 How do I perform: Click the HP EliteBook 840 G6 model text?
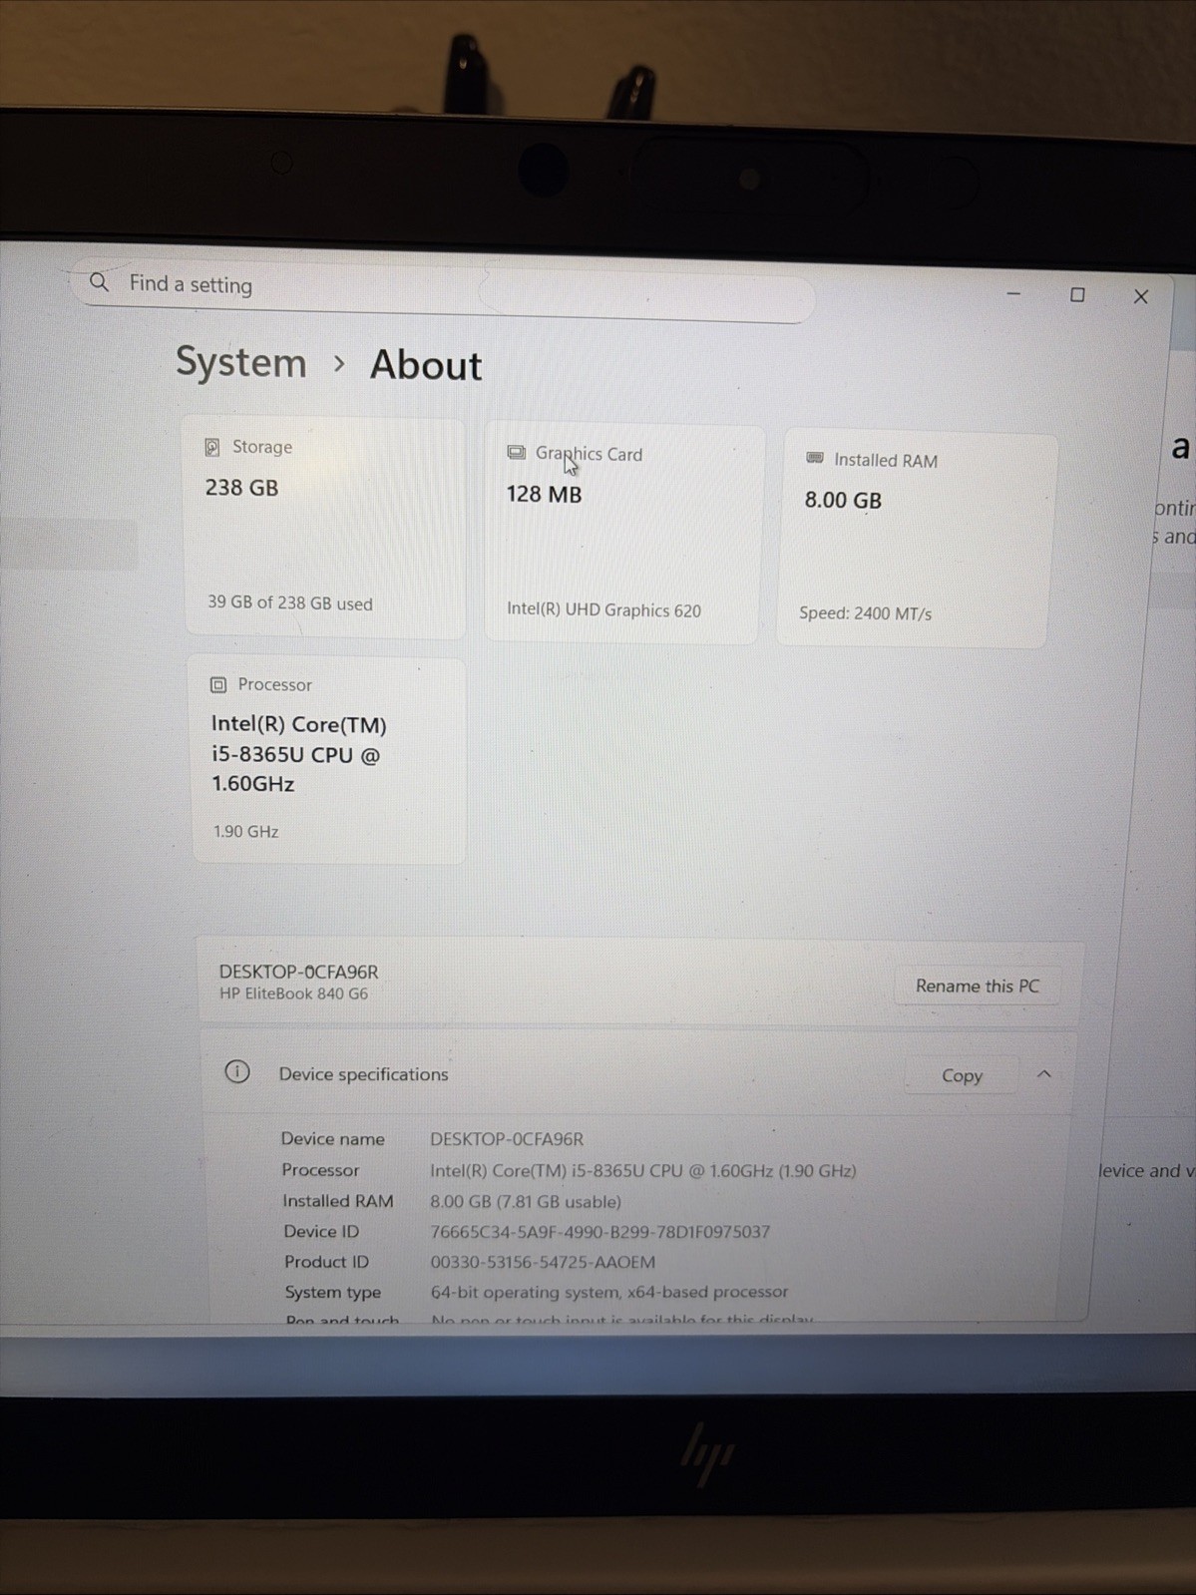[293, 994]
